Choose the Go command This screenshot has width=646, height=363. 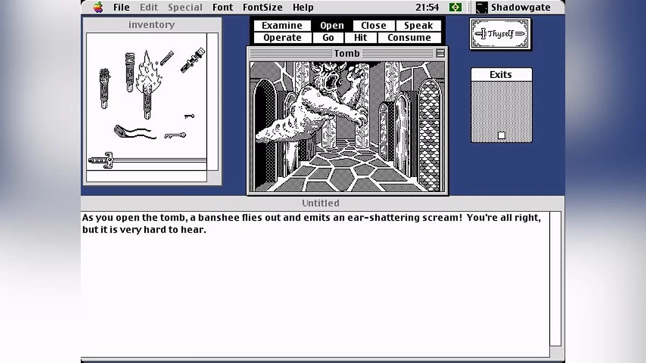pyautogui.click(x=328, y=38)
